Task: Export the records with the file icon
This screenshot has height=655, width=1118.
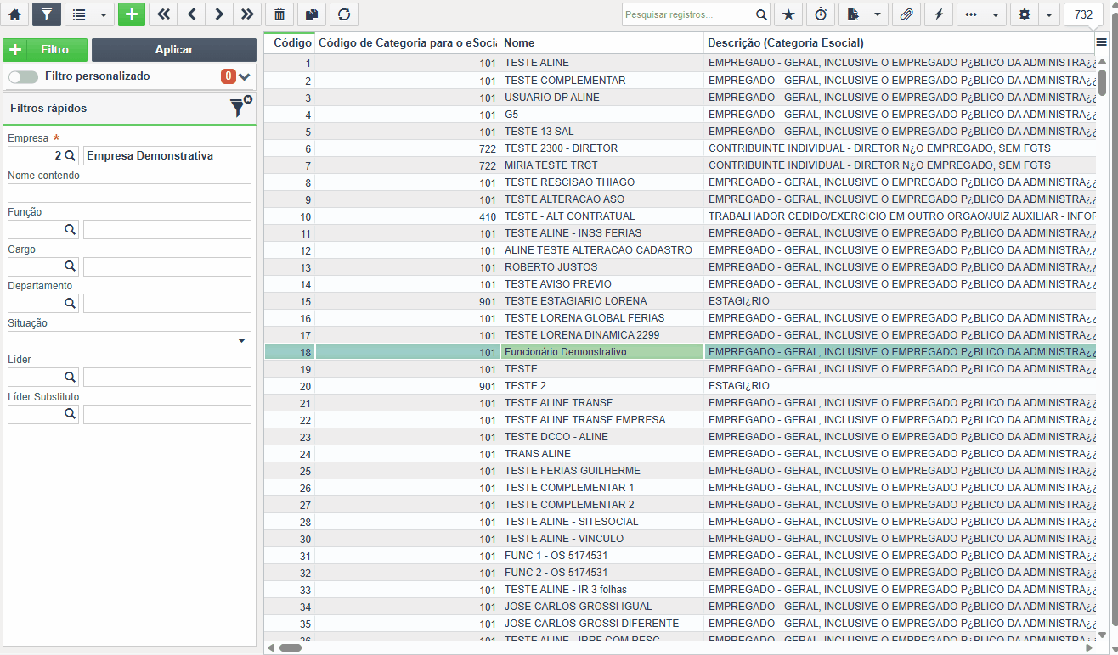Action: 853,14
